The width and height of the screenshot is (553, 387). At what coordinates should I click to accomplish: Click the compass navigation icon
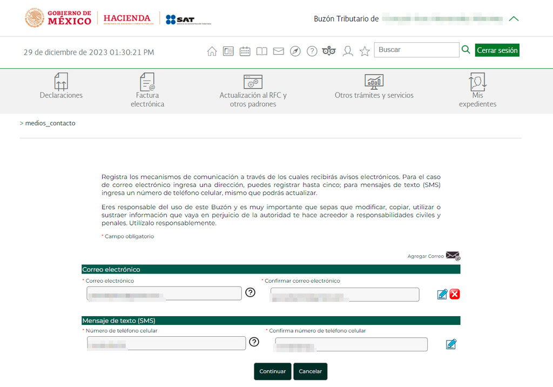[x=295, y=50]
